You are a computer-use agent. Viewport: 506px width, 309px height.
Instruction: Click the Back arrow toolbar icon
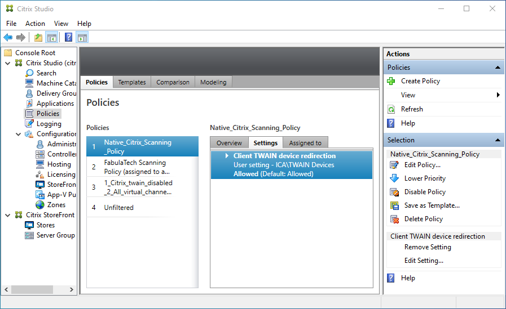coord(8,38)
